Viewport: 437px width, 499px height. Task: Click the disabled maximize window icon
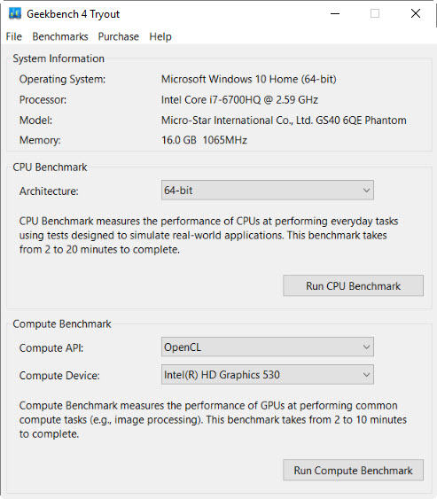pyautogui.click(x=375, y=13)
